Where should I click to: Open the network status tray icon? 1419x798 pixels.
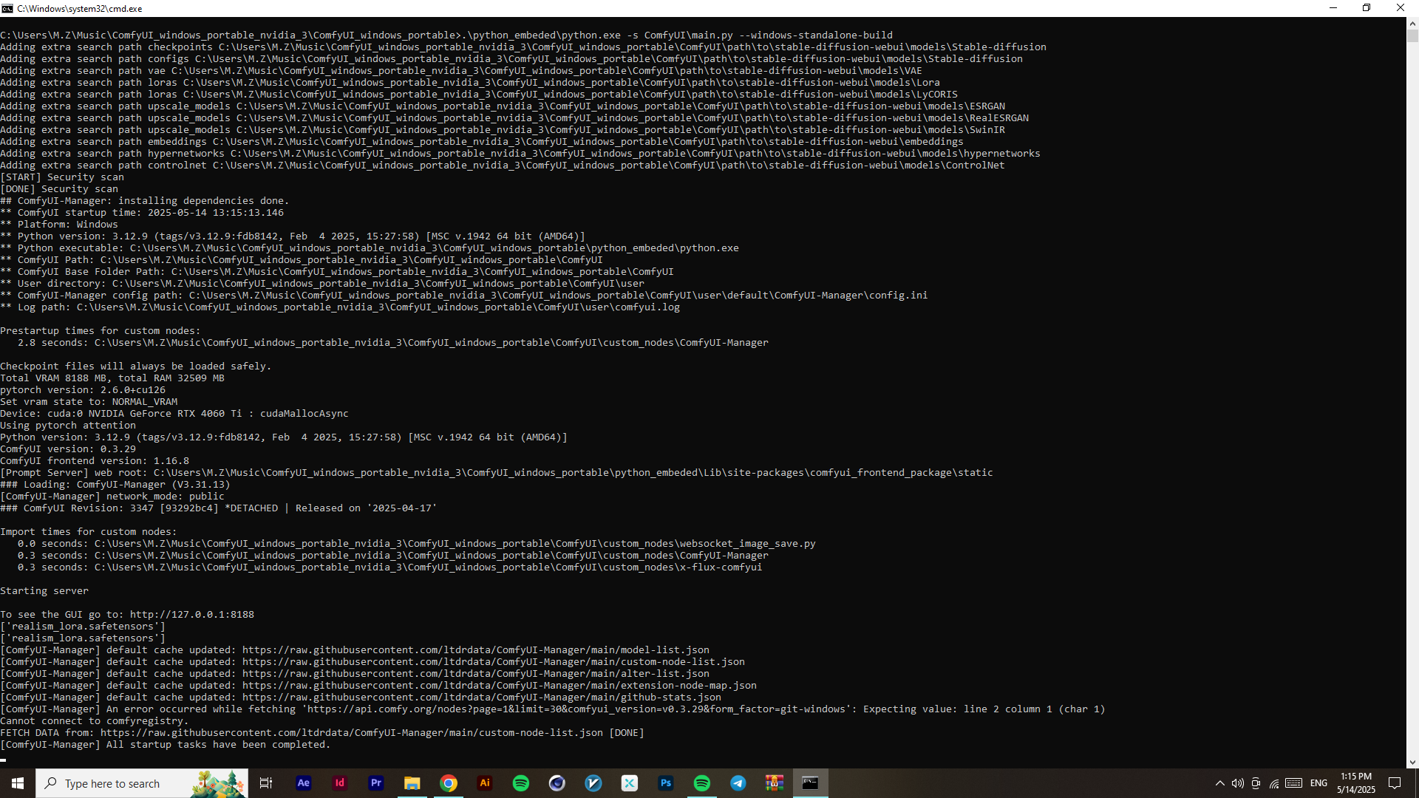1274,783
